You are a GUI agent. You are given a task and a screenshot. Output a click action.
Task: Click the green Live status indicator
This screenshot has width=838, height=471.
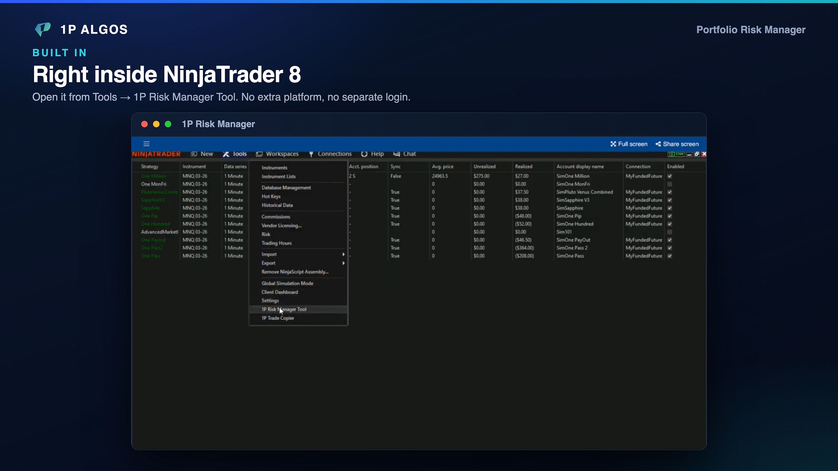click(x=676, y=154)
